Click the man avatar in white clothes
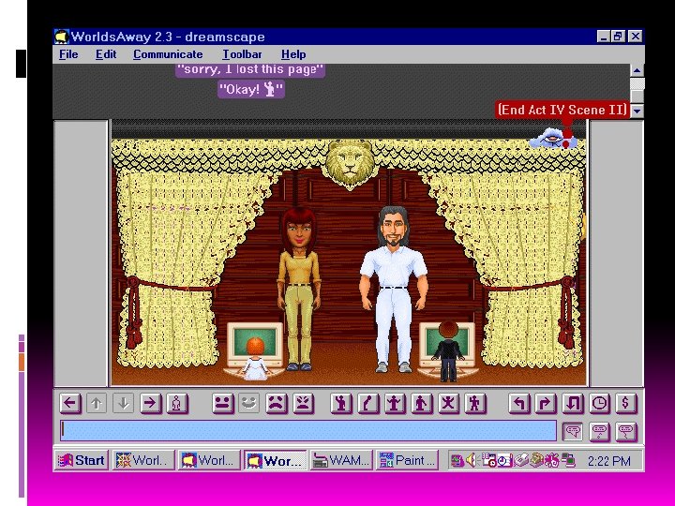This screenshot has width=675, height=506. pyautogui.click(x=394, y=290)
